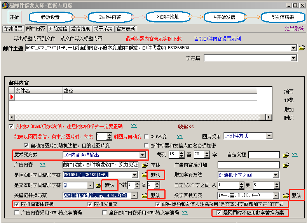This screenshot has width=307, height=223.
Task: Go to step 2邮件内容 in workflow
Action: (x=110, y=17)
